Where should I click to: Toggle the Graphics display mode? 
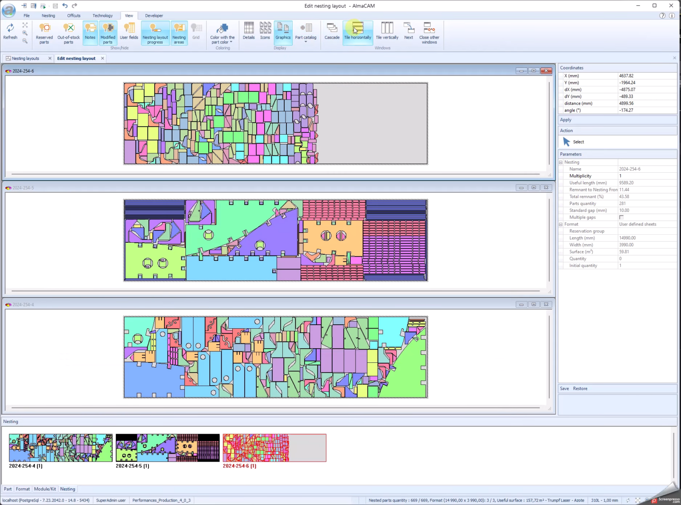(x=283, y=31)
